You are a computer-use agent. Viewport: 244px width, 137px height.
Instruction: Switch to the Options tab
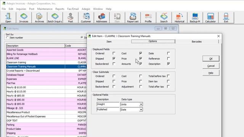coord(153,41)
